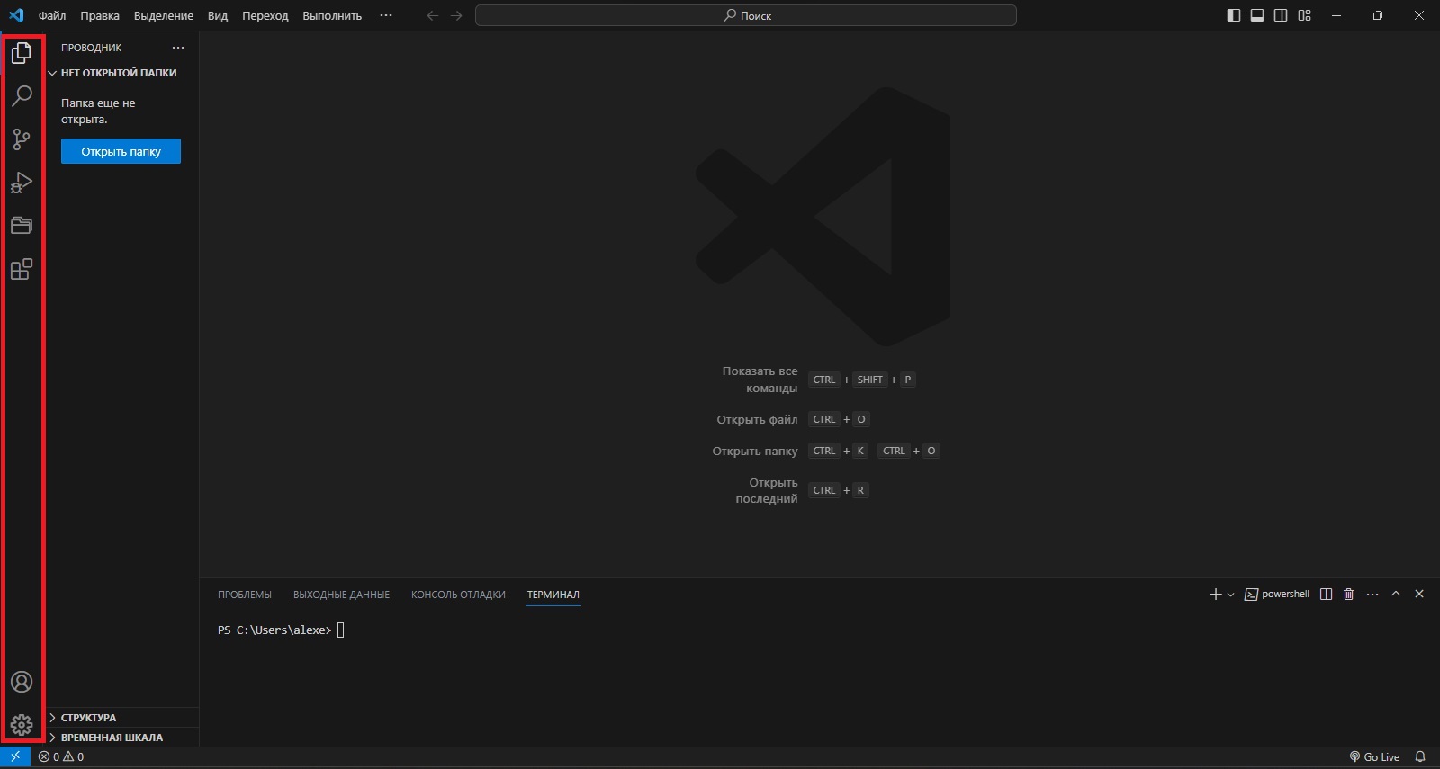Image resolution: width=1440 pixels, height=769 pixels.
Task: Close the terminal panel
Action: pyautogui.click(x=1419, y=595)
